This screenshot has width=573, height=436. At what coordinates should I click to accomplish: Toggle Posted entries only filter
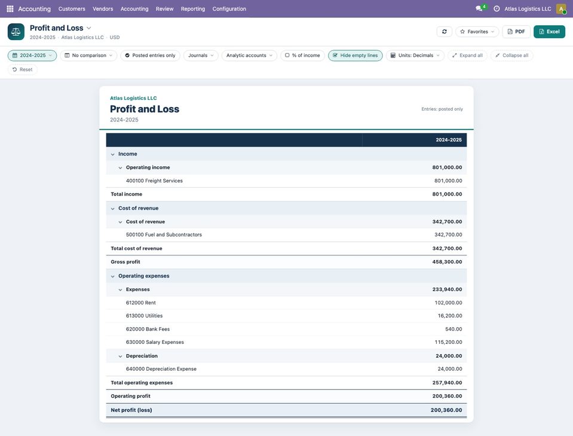150,56
